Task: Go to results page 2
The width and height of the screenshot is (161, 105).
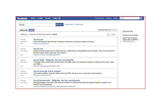Action: [x=109, y=34]
